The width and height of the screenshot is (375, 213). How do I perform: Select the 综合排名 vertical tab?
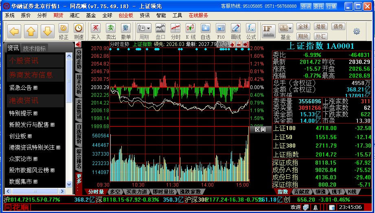point(79,159)
